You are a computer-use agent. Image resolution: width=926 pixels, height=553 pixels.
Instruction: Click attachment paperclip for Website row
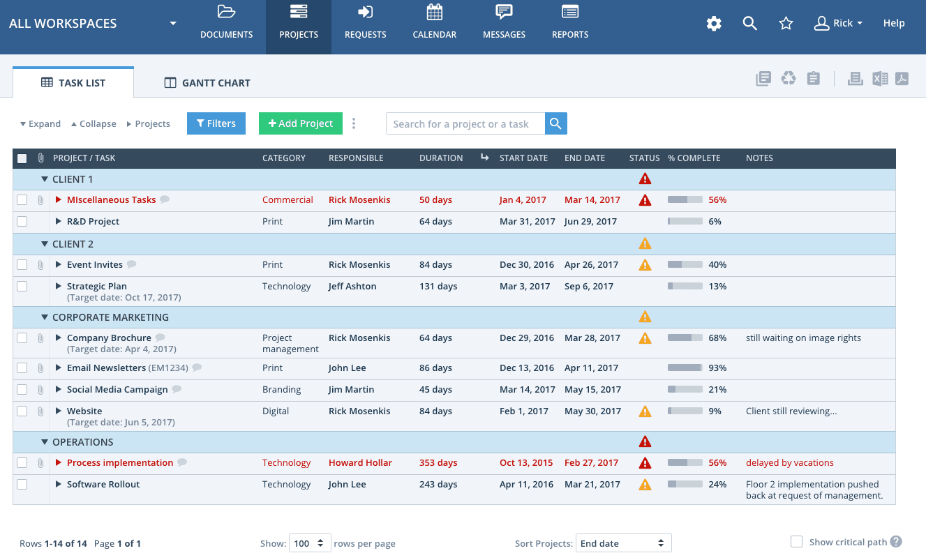tap(40, 411)
